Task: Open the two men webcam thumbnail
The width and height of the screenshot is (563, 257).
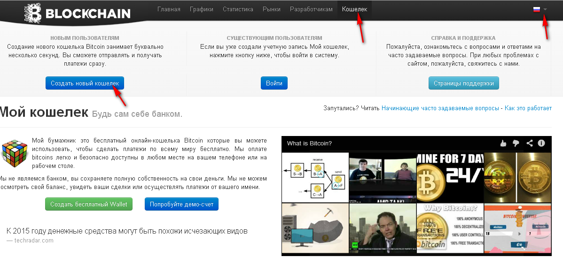Action: pyautogui.click(x=383, y=177)
